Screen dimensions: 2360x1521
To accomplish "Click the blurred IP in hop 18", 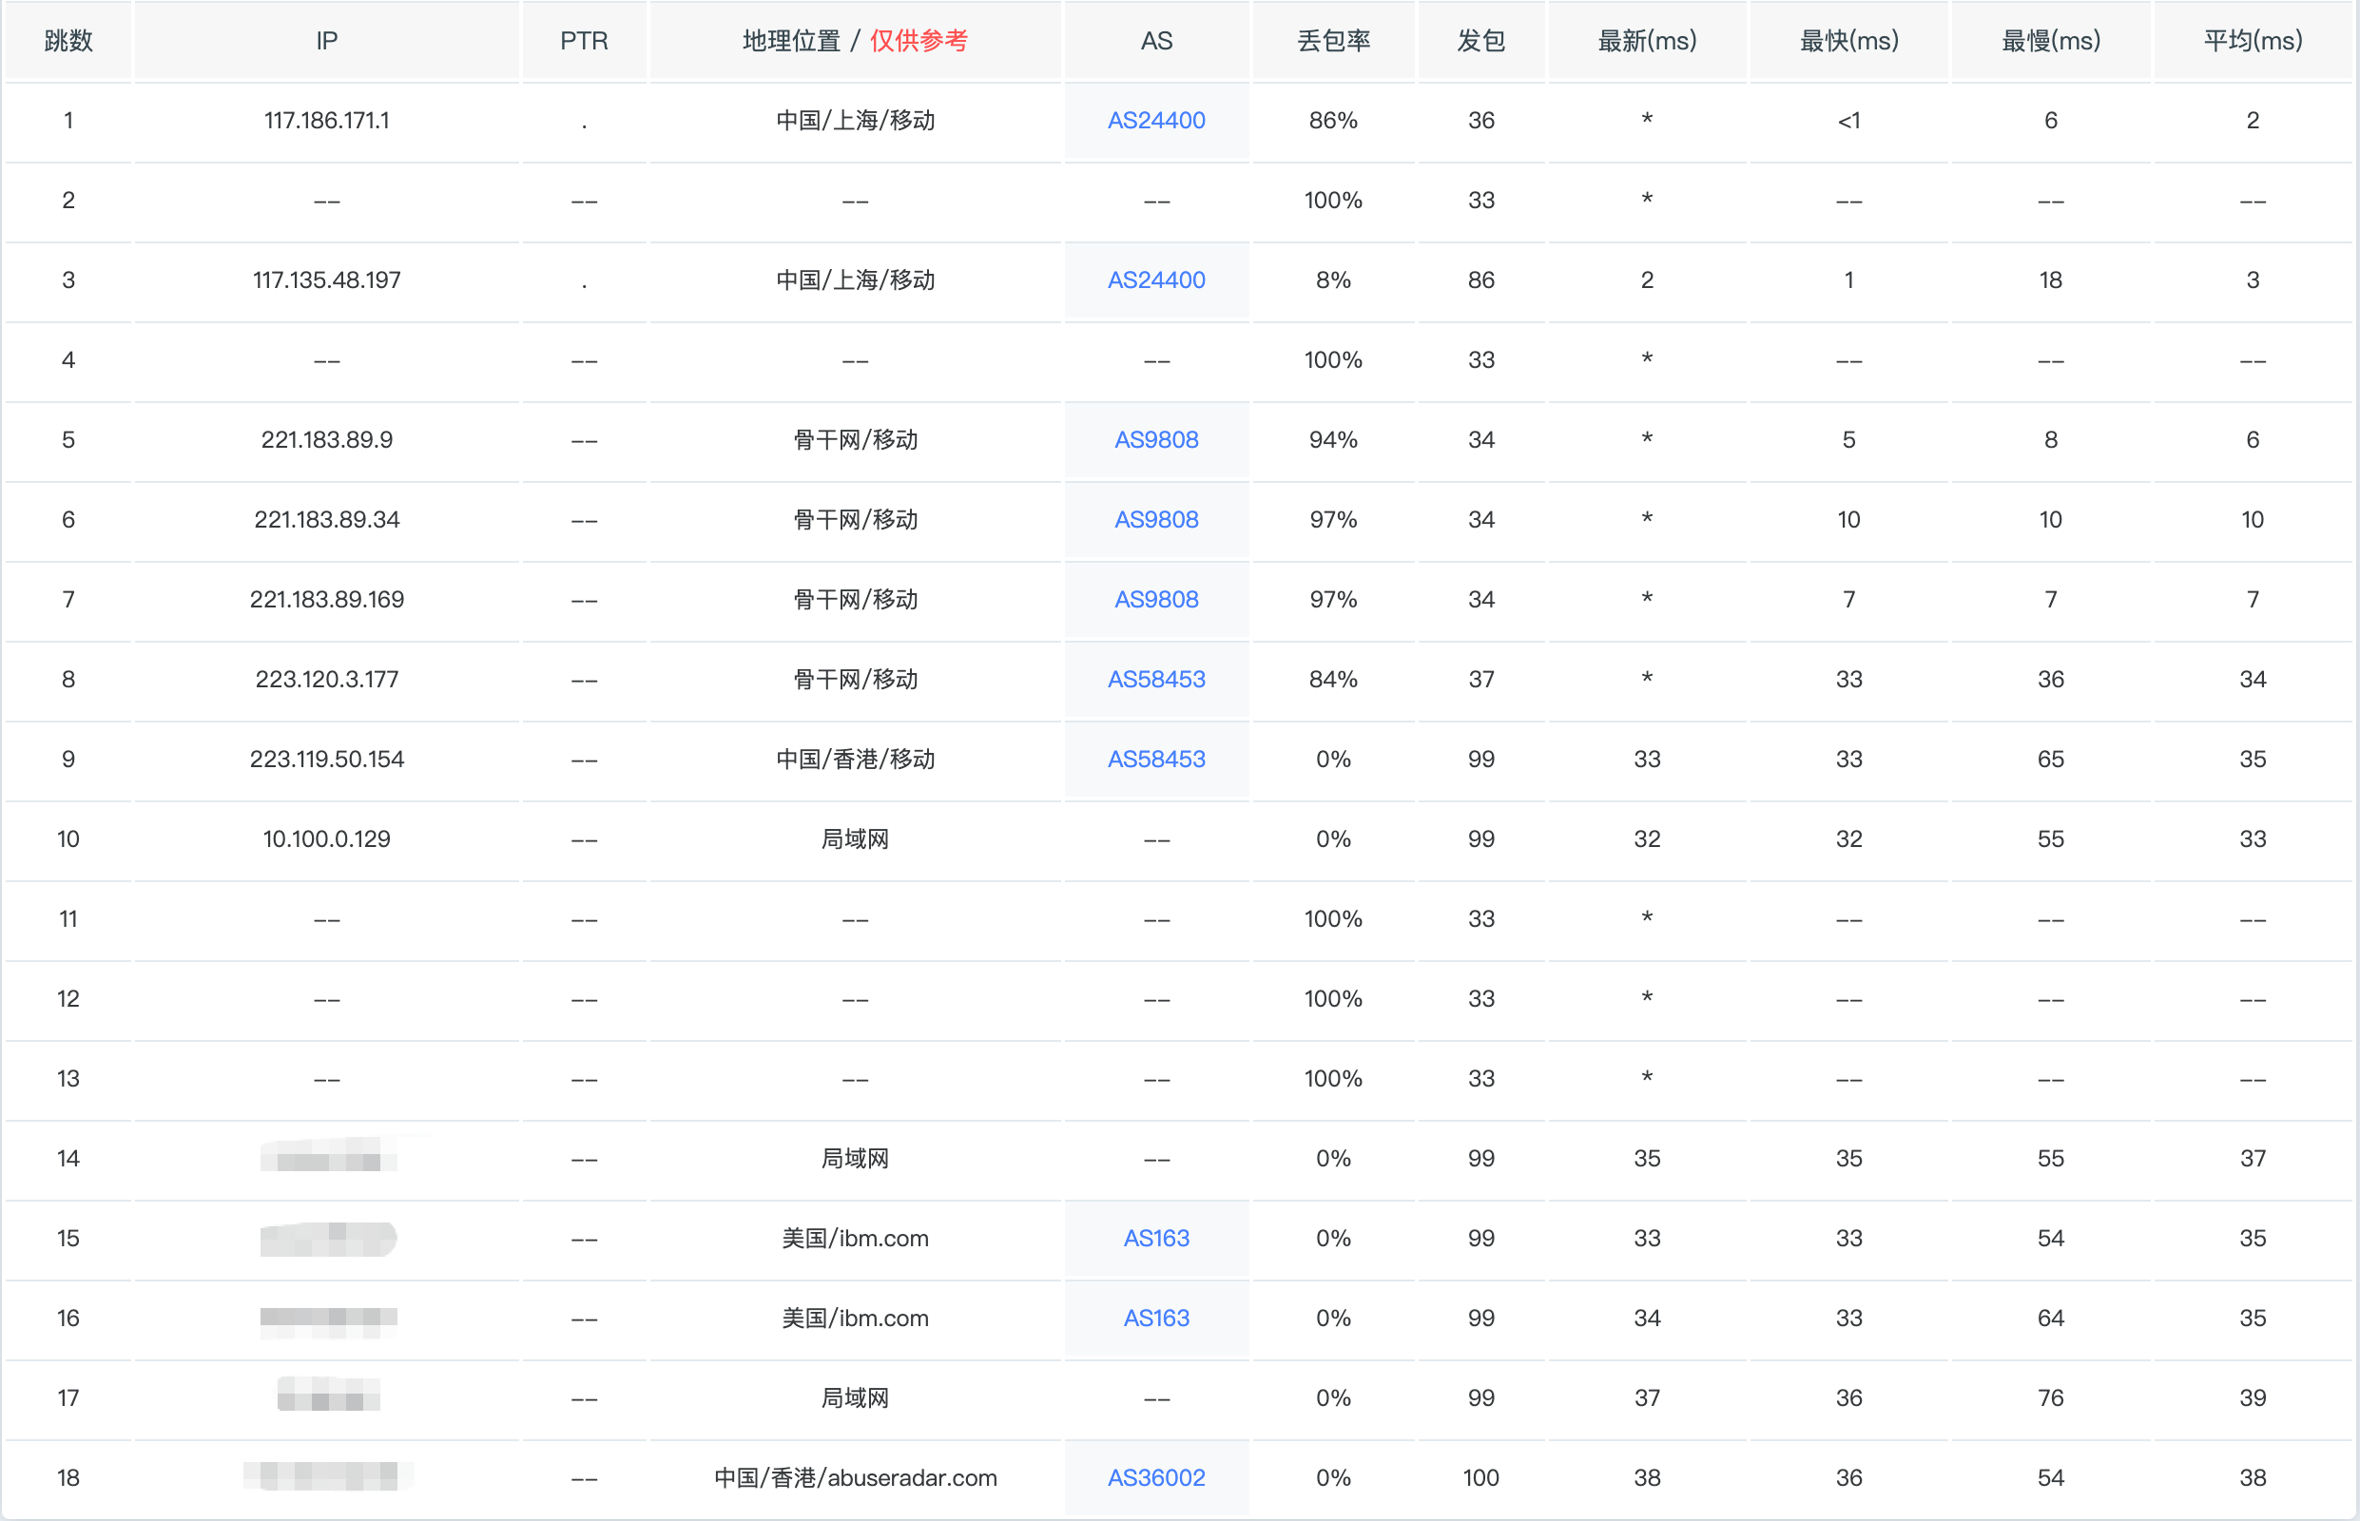I will tap(327, 1477).
